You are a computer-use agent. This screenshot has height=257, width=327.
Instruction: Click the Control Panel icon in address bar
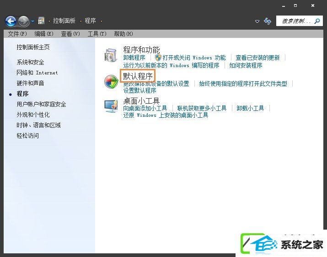(x=41, y=21)
